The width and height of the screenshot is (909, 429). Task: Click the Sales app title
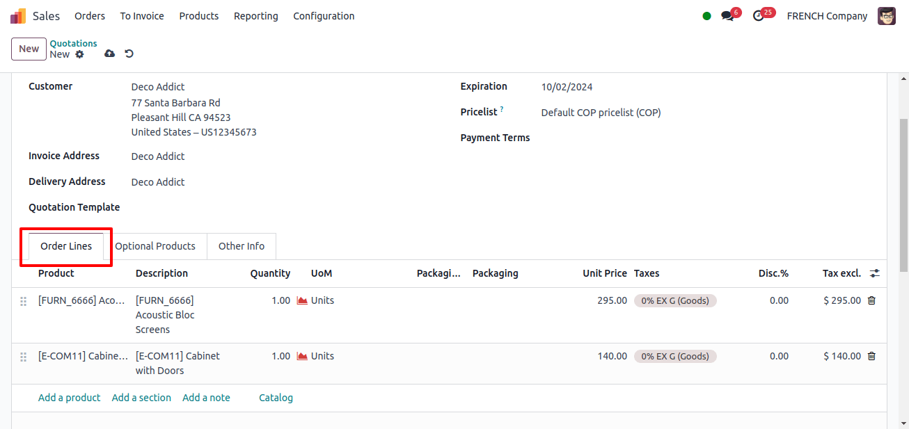[x=47, y=16]
